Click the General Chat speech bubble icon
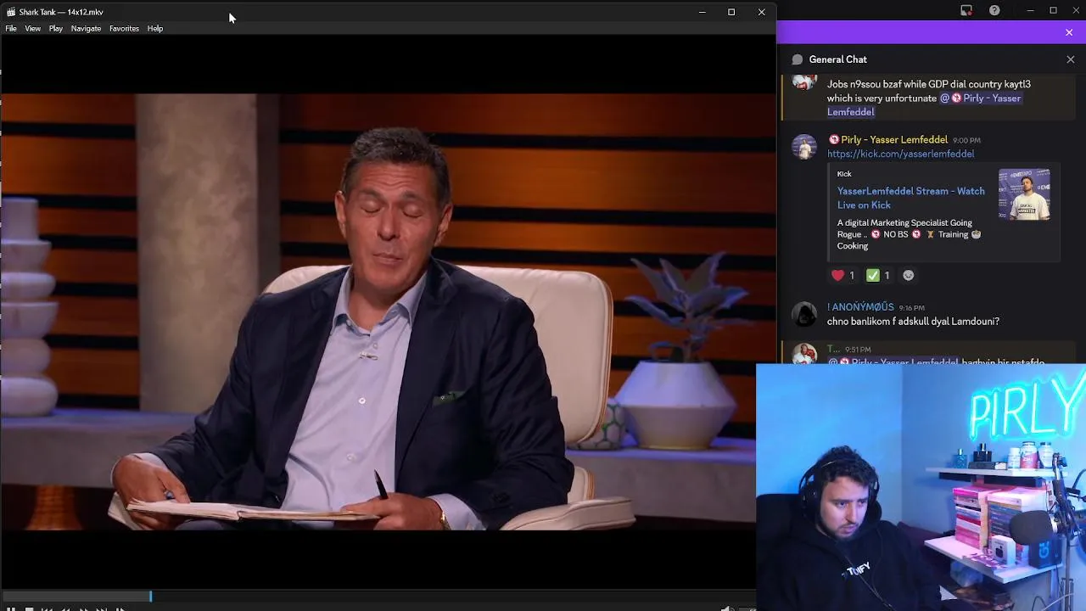 798,59
